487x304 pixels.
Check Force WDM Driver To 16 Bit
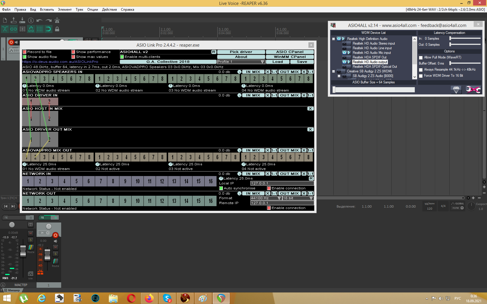tap(421, 76)
